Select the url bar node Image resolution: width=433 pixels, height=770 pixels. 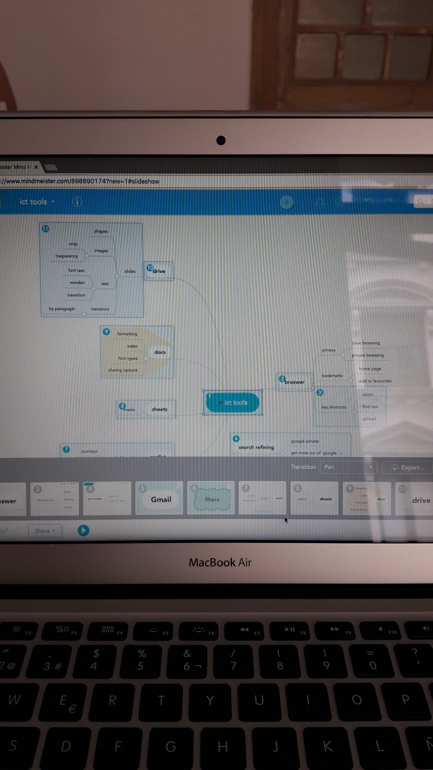pos(369,419)
